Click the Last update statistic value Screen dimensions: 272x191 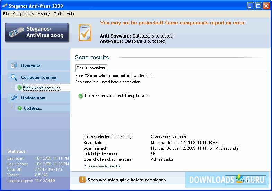click(52, 164)
